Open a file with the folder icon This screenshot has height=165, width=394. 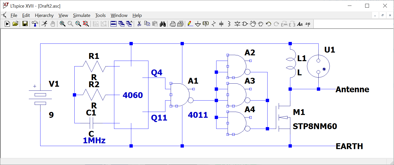[x=15, y=24]
